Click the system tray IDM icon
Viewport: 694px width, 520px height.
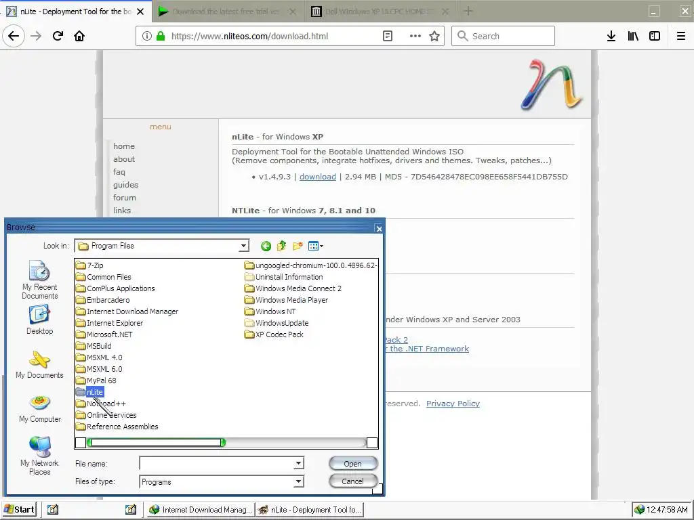(x=639, y=509)
